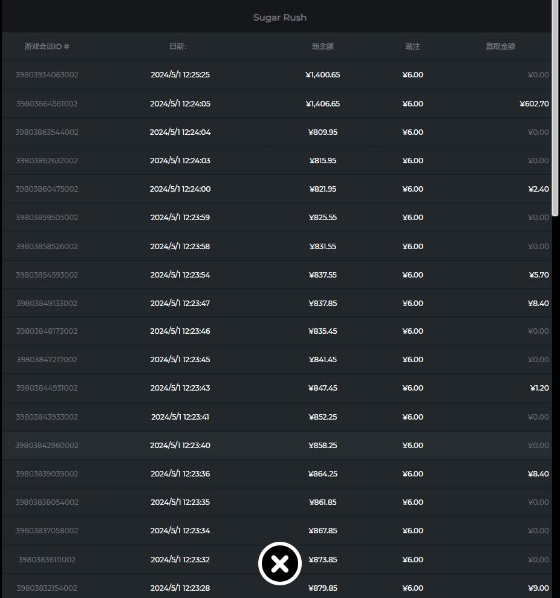The image size is (560, 598).
Task: Click the balance ¥835.45
Action: (x=323, y=331)
